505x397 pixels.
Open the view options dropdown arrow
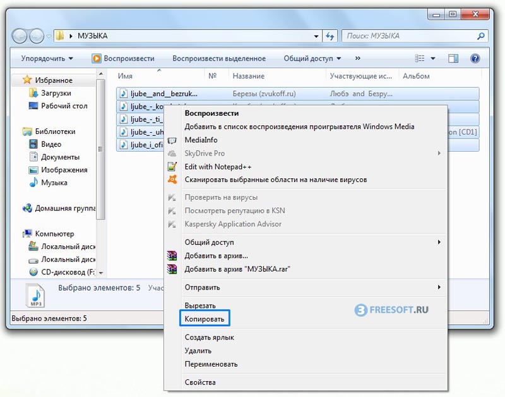pos(433,58)
